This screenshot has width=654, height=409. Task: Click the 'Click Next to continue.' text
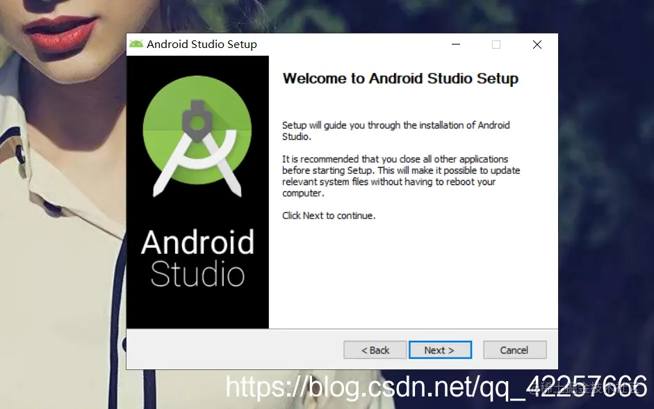pos(329,216)
